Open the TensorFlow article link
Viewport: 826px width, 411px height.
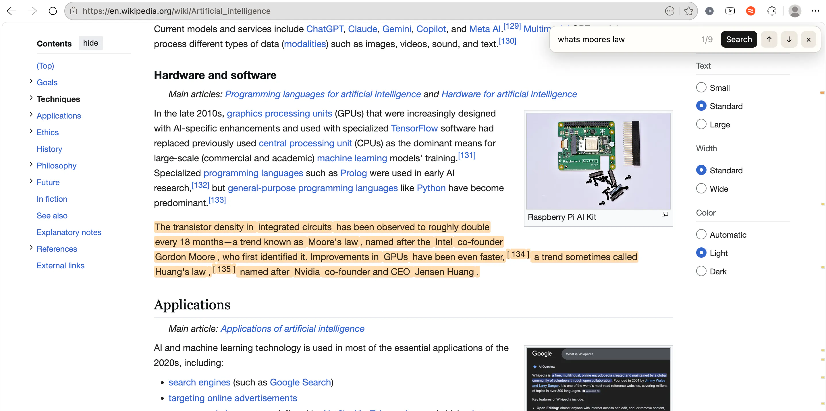coord(414,128)
